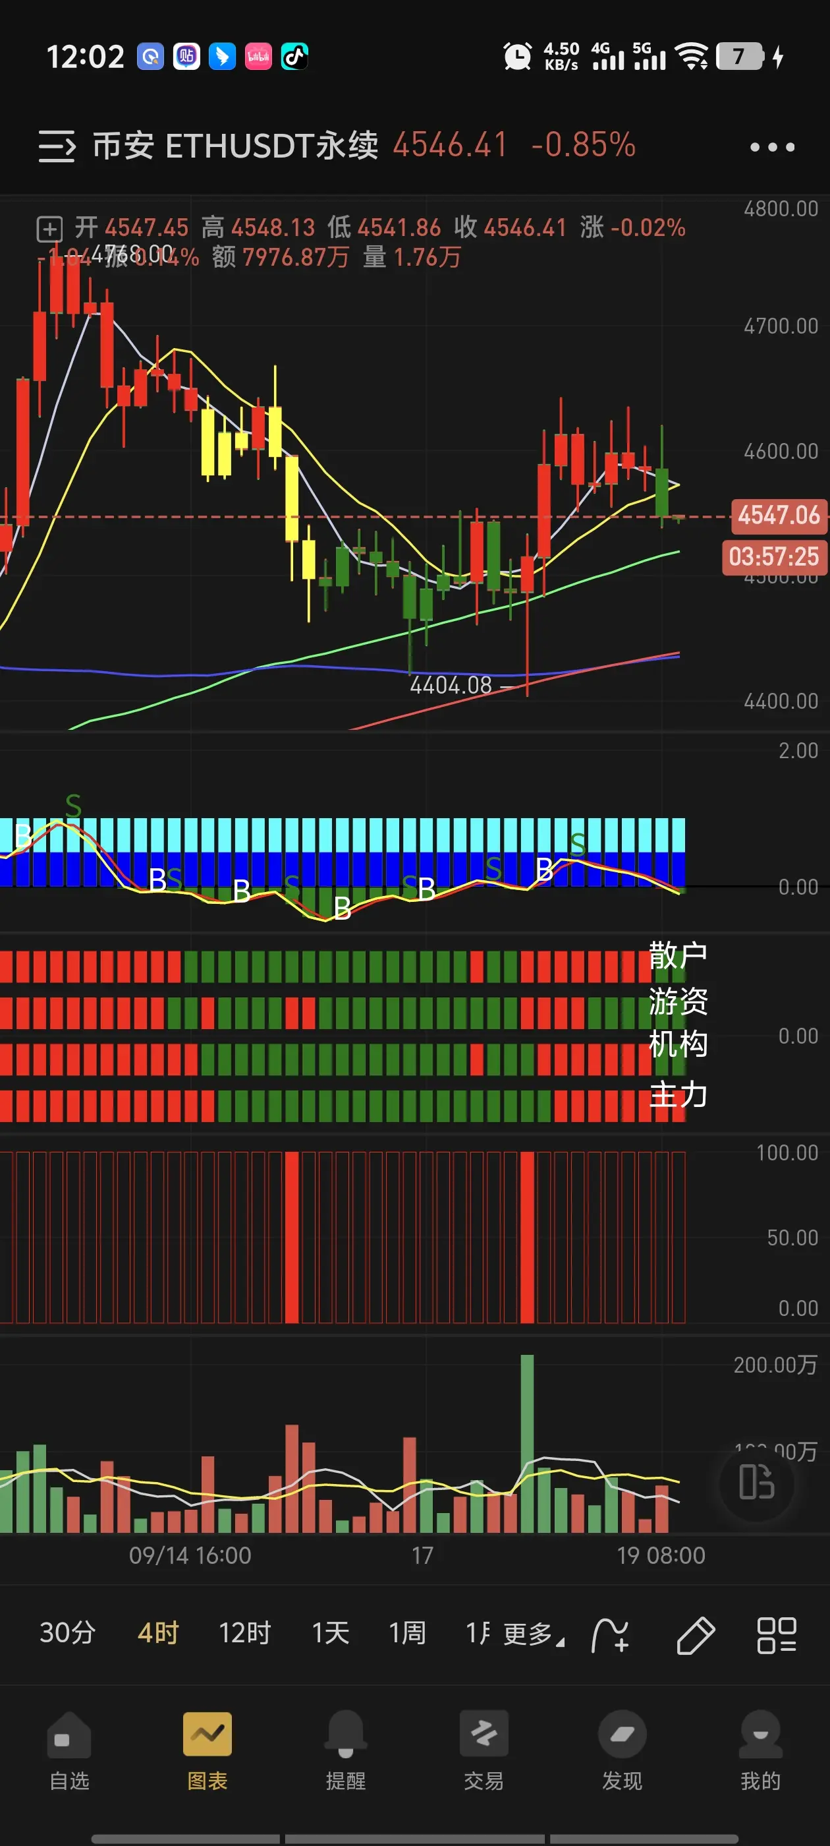The image size is (830, 1846).
Task: Tap the alarm clock status bar icon
Action: tap(517, 57)
